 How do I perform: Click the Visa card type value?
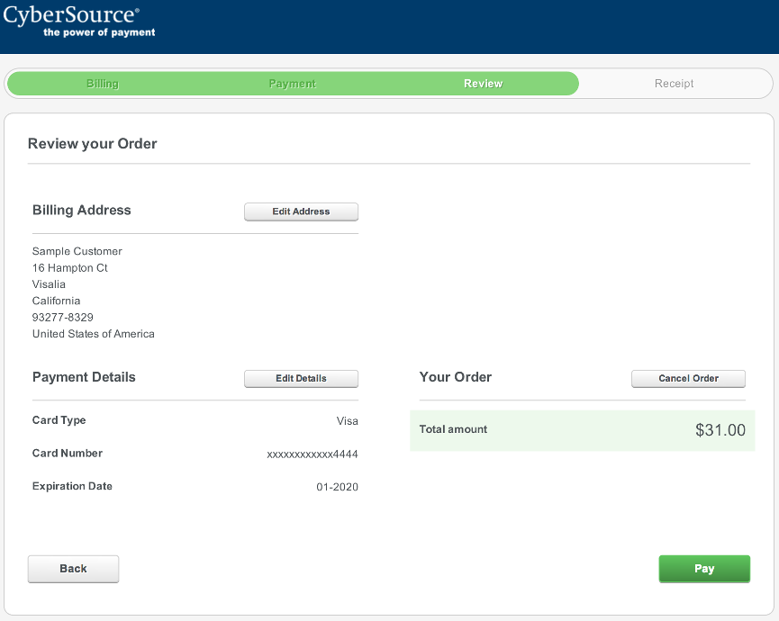click(x=347, y=421)
